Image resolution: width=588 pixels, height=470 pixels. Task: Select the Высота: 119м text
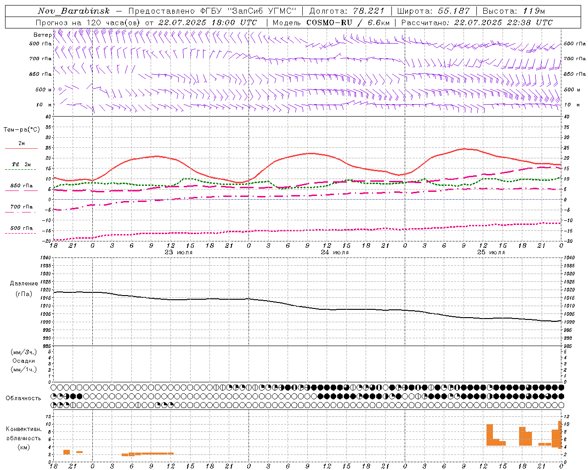click(x=514, y=11)
